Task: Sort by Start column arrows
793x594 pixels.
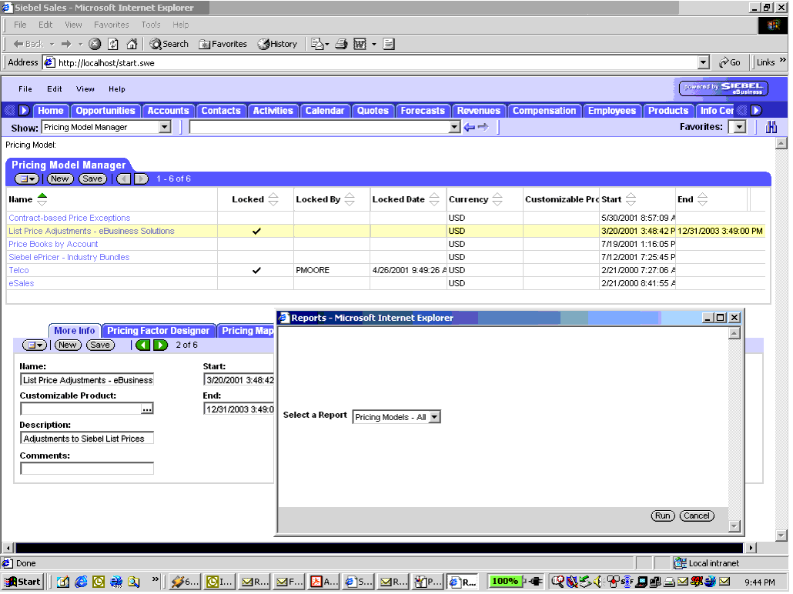Action: click(631, 199)
